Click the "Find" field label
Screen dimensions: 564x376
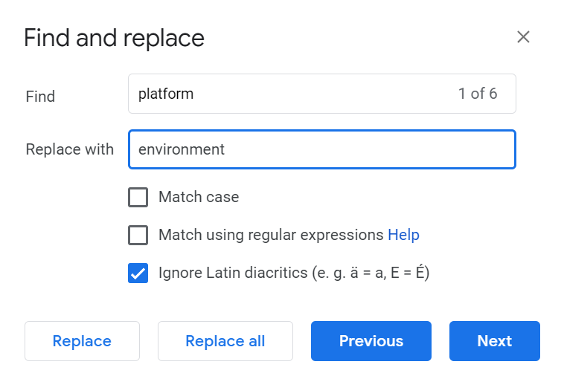(x=40, y=96)
